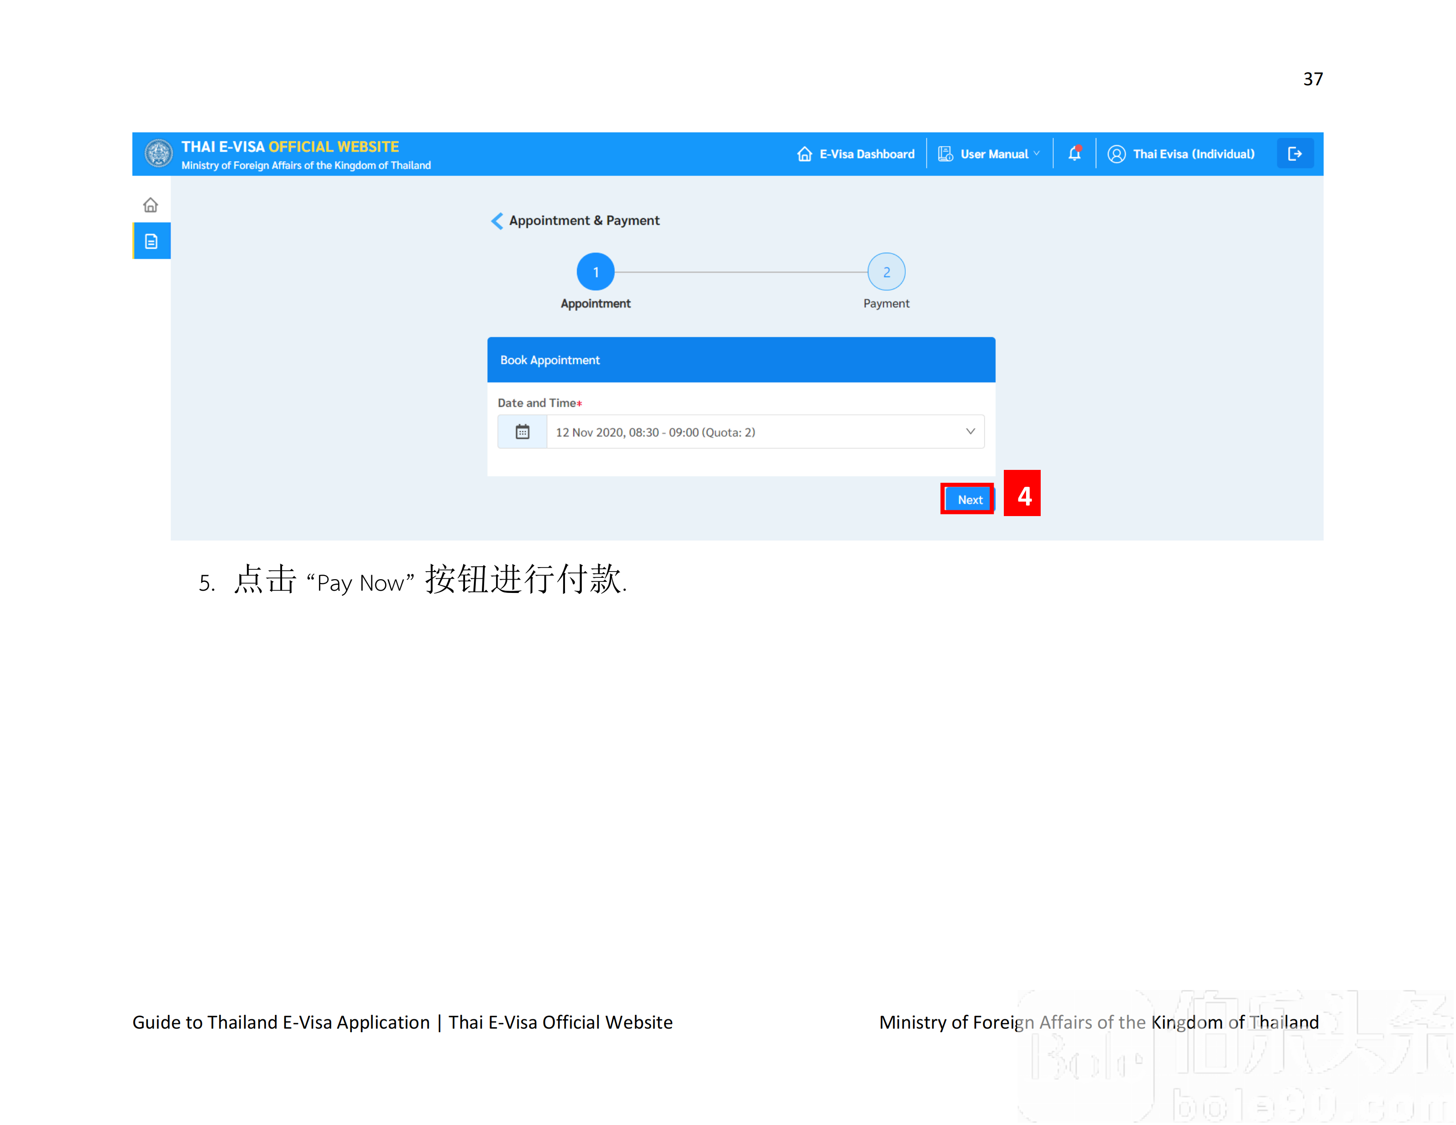Click the Next button
The width and height of the screenshot is (1456, 1125).
coord(968,498)
